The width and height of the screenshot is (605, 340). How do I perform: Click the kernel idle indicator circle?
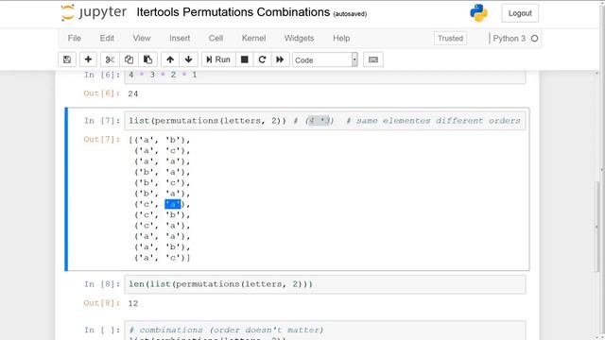(x=534, y=39)
